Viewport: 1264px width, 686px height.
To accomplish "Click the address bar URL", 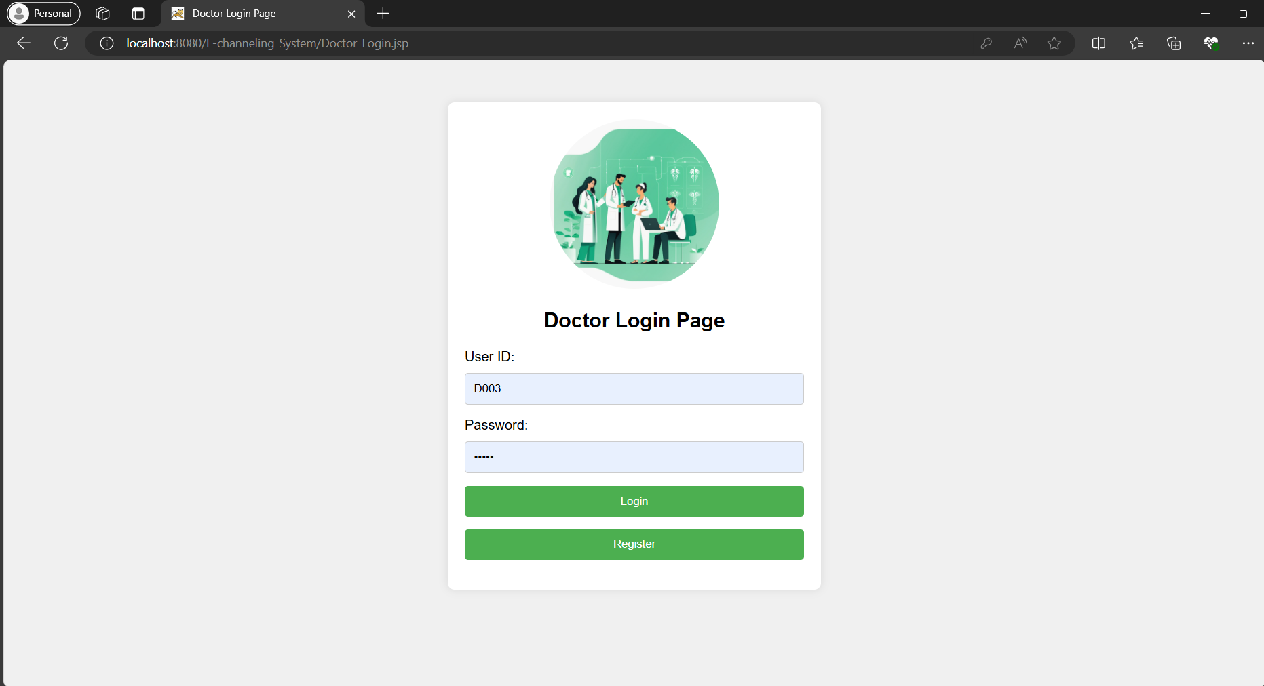I will (x=267, y=43).
